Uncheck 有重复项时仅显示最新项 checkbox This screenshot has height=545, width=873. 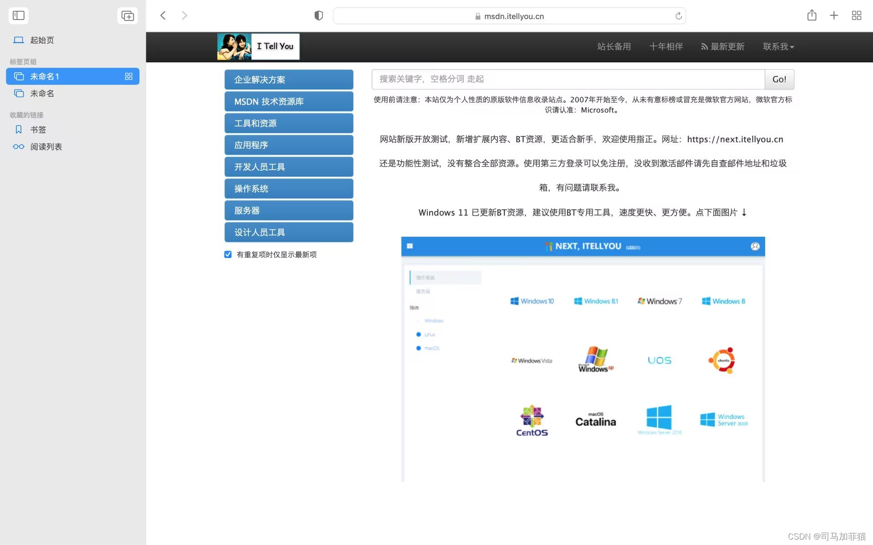tap(228, 254)
